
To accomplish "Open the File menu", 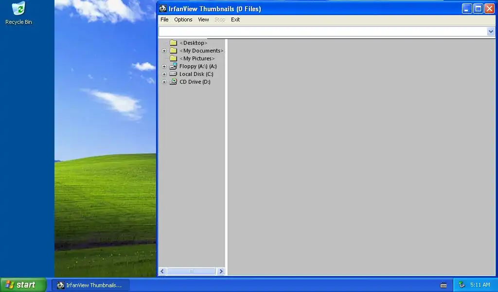I will [164, 19].
